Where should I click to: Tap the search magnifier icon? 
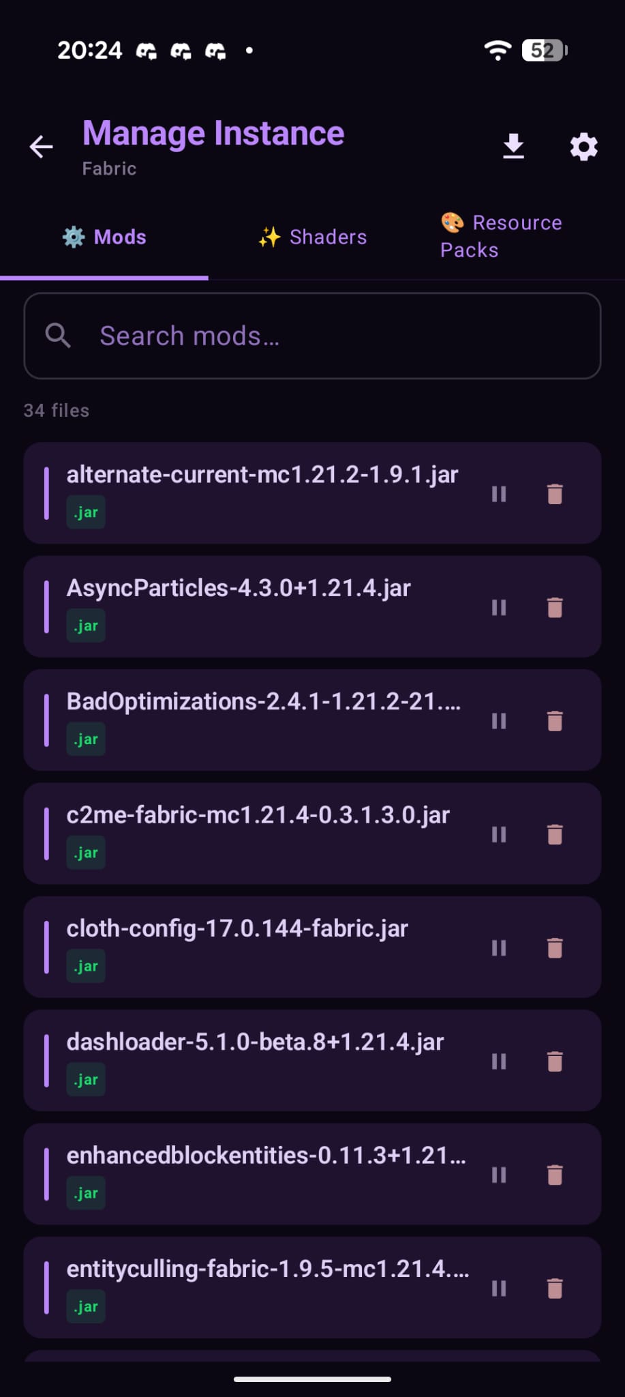point(58,336)
